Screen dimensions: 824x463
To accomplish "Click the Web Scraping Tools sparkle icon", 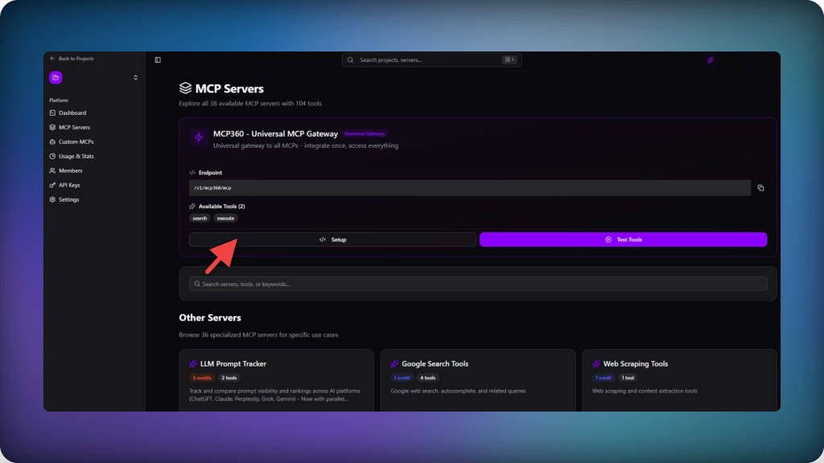I will [x=596, y=364].
